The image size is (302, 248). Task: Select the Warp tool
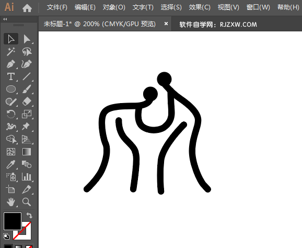tap(11, 127)
